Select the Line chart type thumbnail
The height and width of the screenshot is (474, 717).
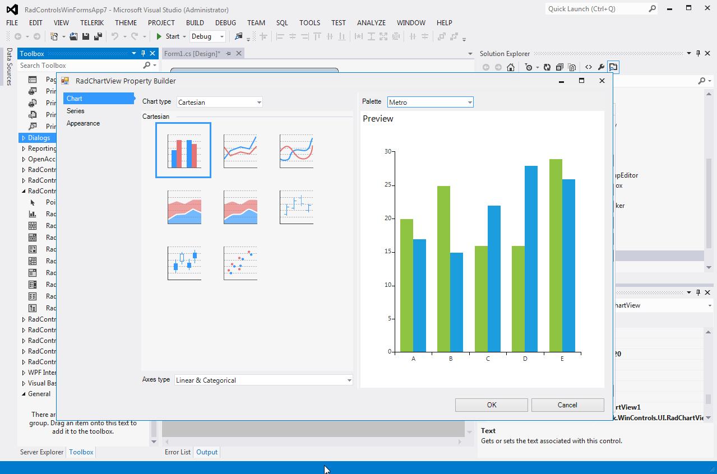(240, 151)
